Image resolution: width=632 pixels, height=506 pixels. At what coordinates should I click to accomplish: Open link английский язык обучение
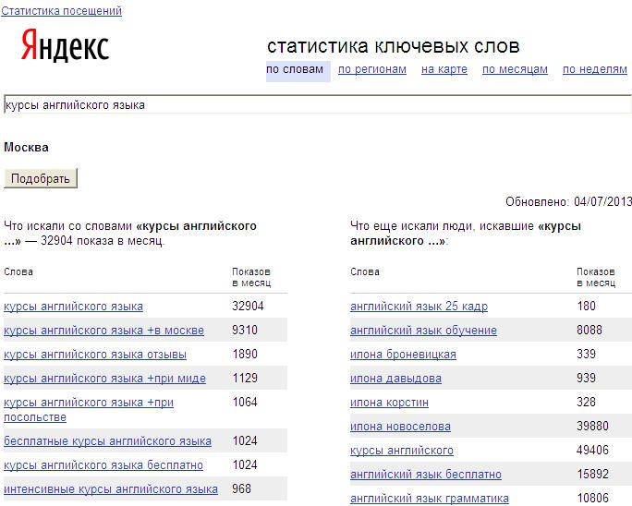point(423,331)
